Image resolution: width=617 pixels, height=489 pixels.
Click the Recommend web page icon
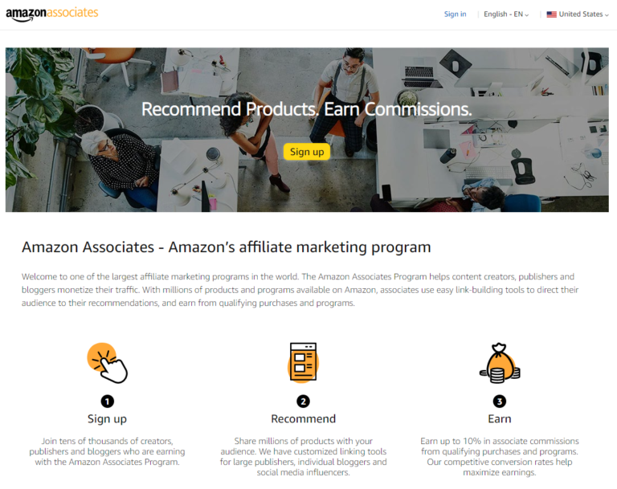(303, 362)
